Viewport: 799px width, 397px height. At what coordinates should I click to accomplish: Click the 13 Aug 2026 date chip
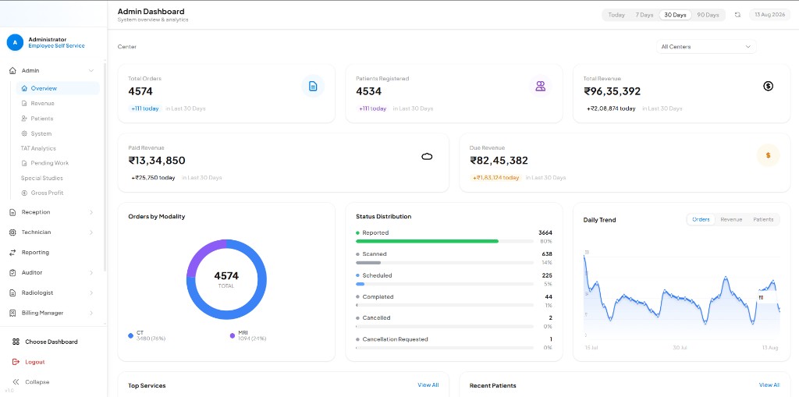[769, 15]
